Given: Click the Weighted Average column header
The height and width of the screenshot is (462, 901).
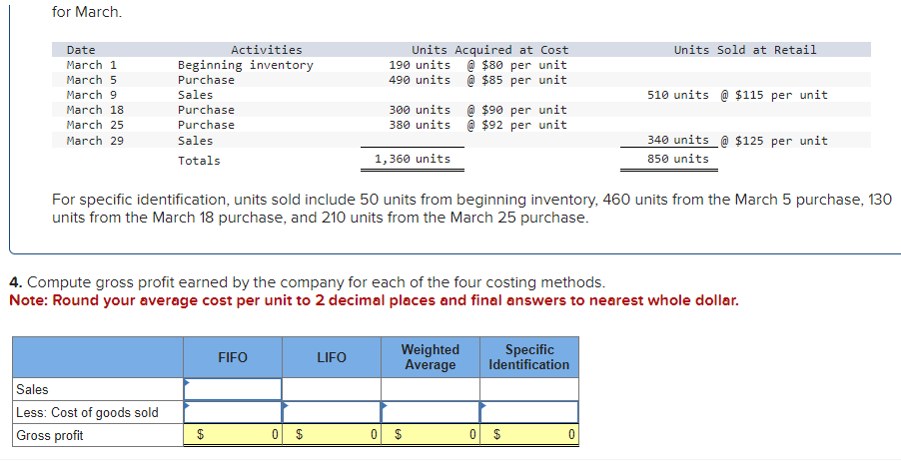Looking at the screenshot, I should pos(431,357).
